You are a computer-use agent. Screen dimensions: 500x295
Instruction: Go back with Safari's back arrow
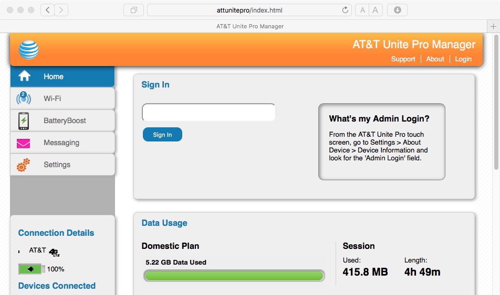pos(48,10)
